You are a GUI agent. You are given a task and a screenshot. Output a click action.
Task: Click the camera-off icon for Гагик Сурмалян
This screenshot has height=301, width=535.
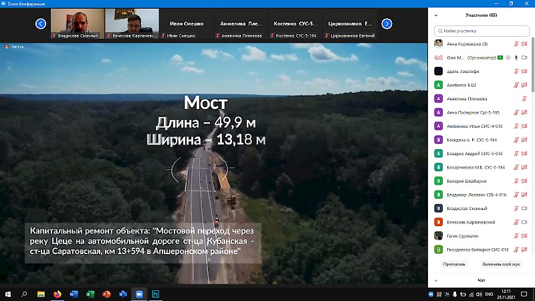click(x=524, y=236)
